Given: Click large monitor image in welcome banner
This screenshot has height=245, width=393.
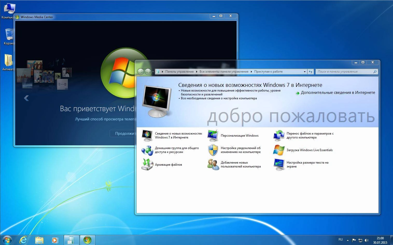Looking at the screenshot, I should click(x=157, y=101).
